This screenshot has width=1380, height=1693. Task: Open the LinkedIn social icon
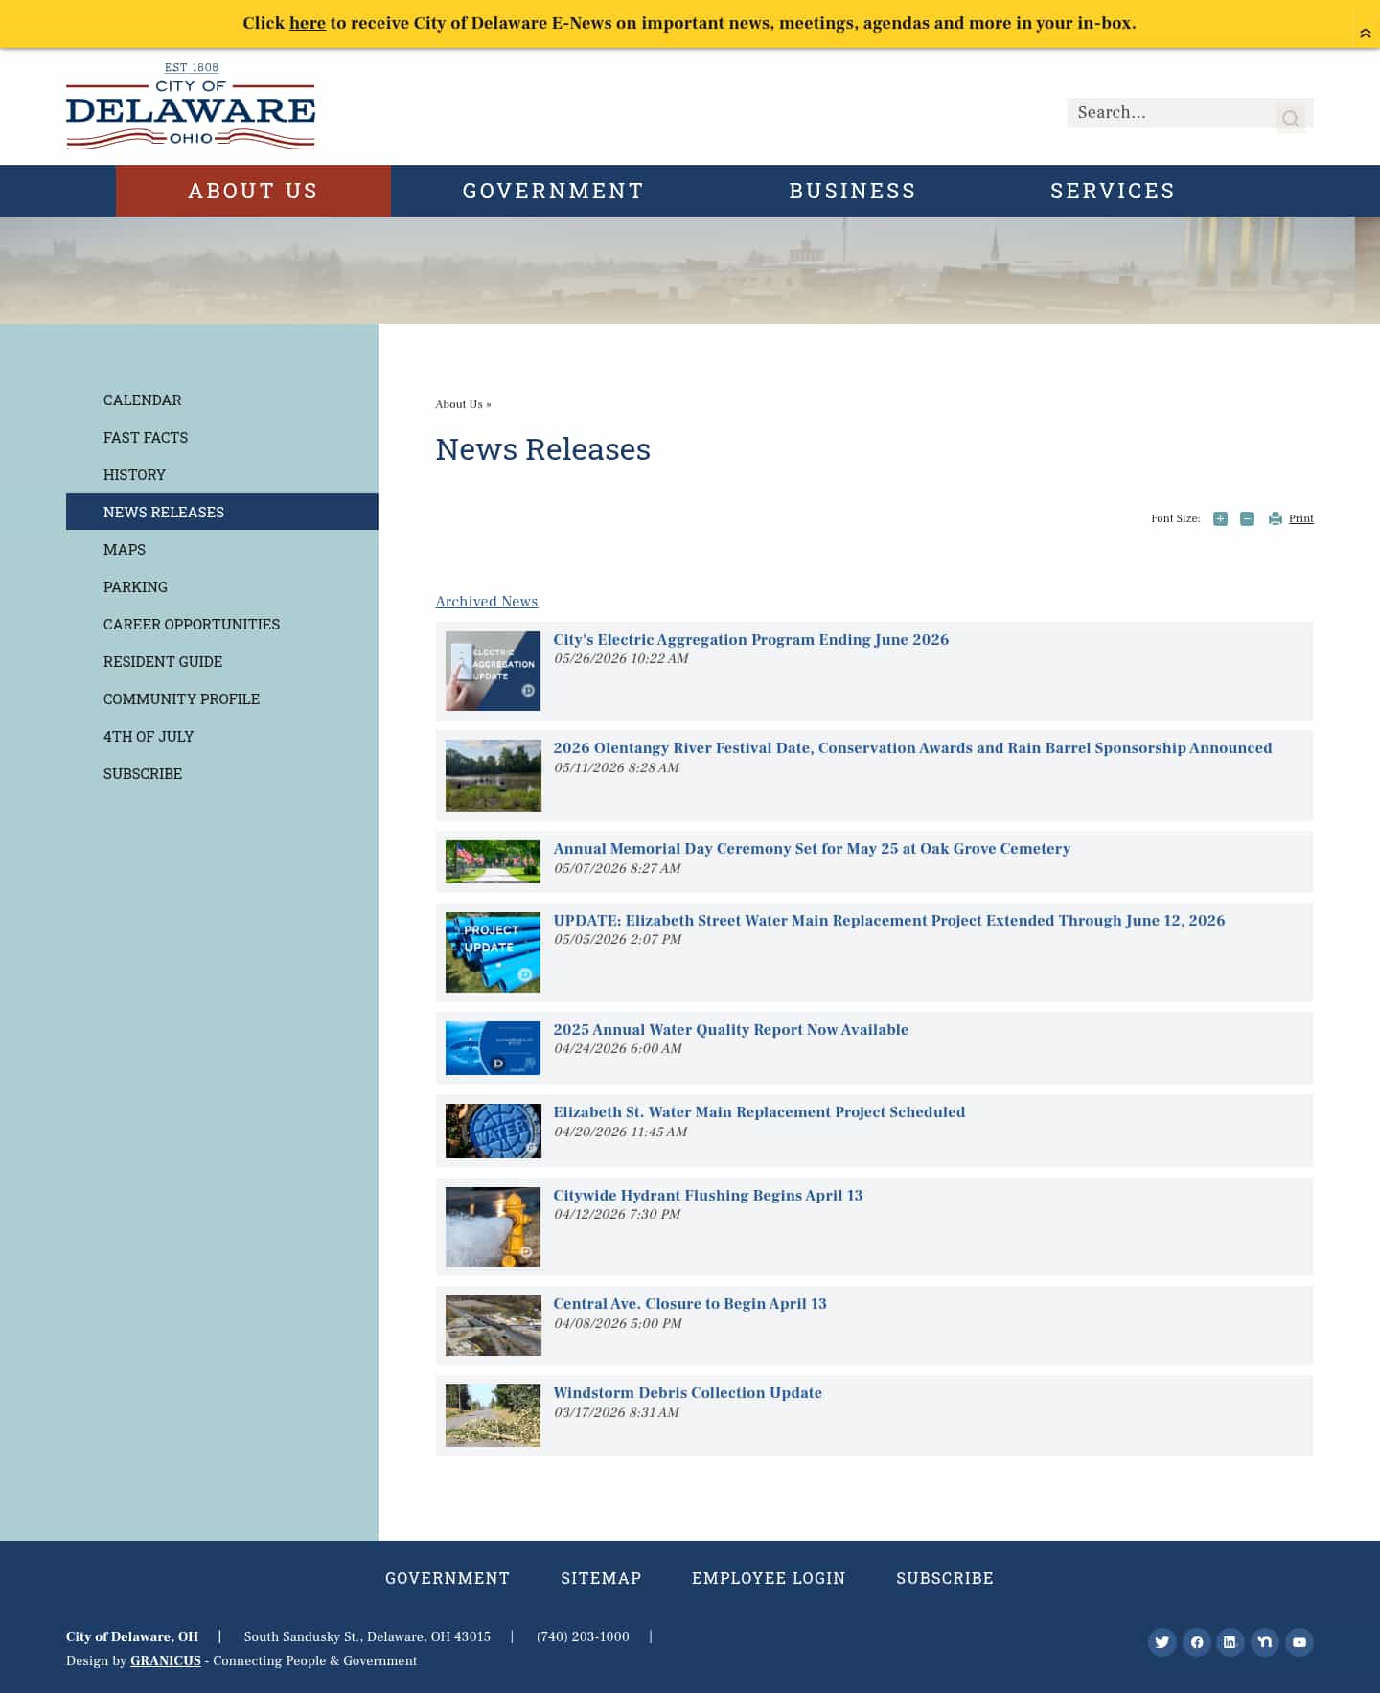(1230, 1642)
